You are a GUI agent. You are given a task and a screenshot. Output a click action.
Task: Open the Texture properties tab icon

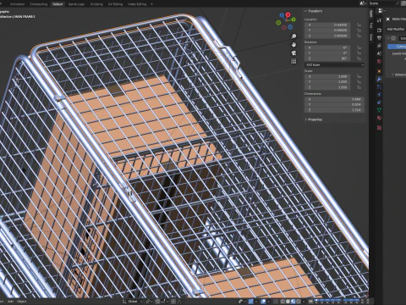click(379, 128)
